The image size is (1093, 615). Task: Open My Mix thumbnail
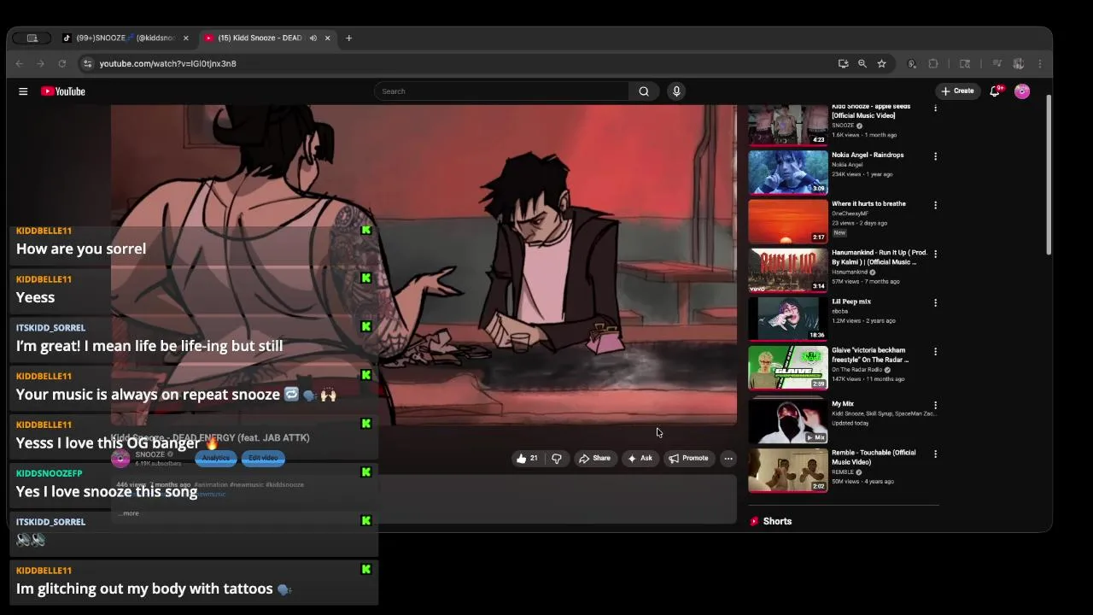click(788, 421)
